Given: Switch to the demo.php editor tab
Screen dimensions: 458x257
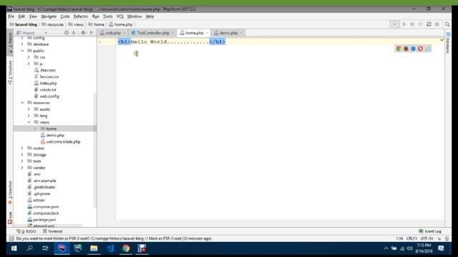Looking at the screenshot, I should click(x=228, y=33).
